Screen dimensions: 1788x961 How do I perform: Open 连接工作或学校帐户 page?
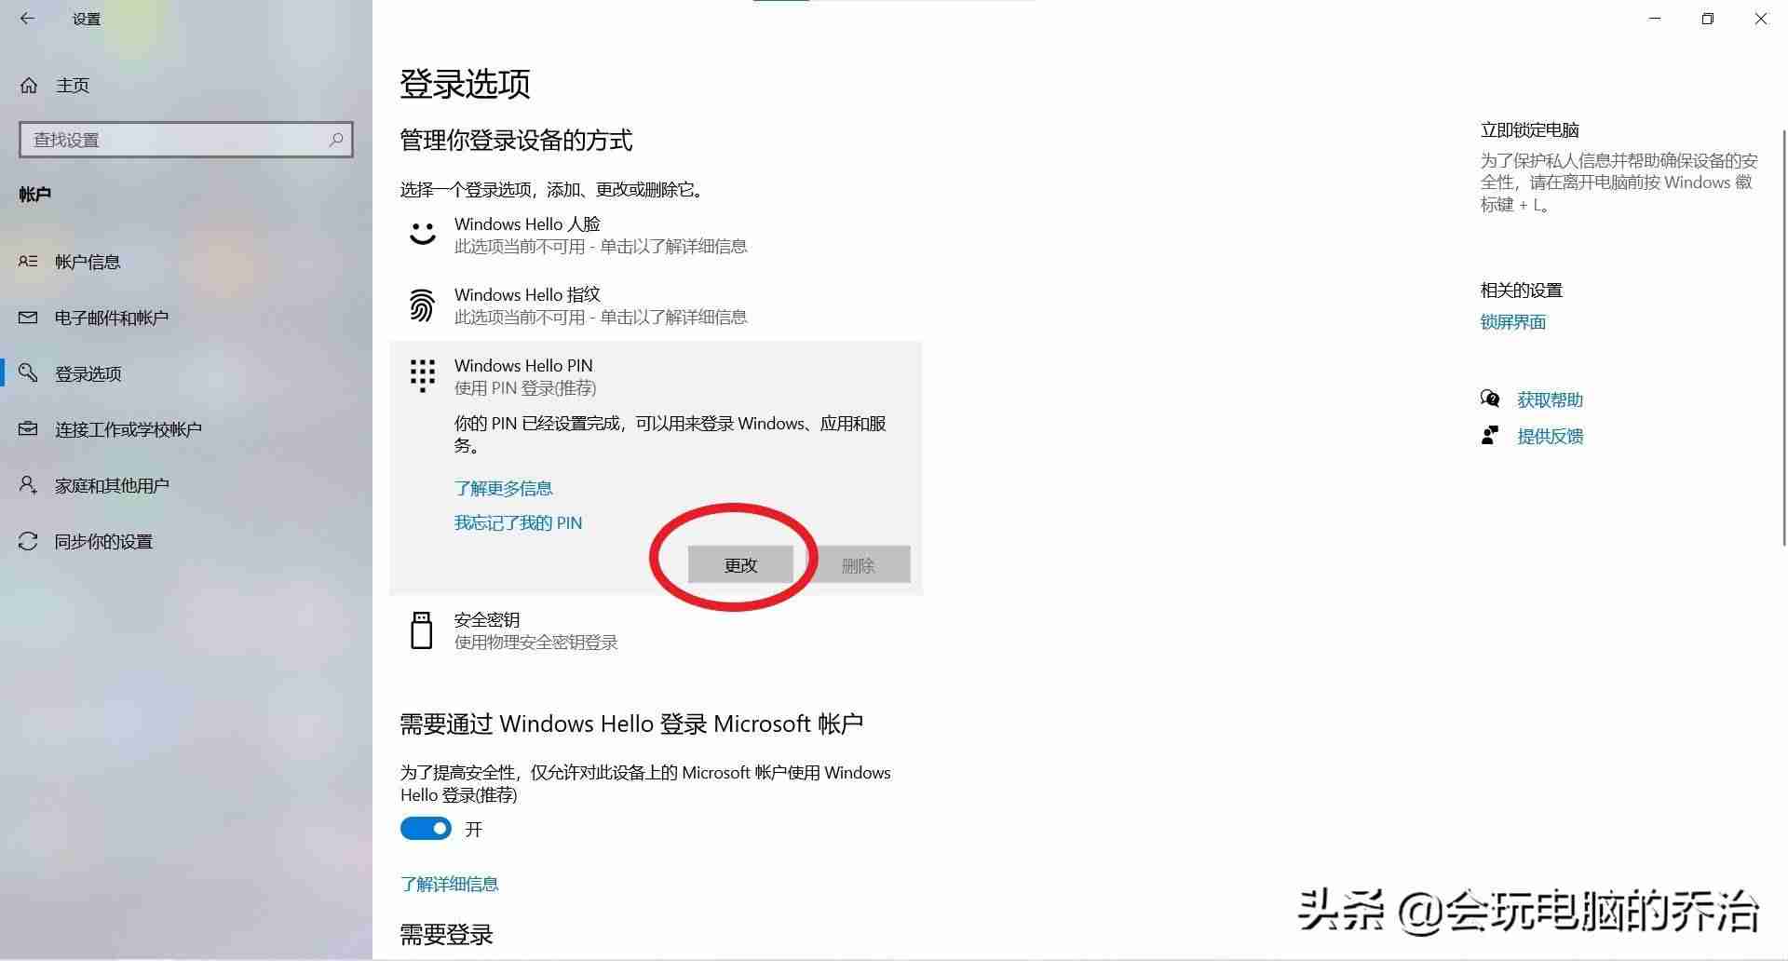tap(129, 429)
